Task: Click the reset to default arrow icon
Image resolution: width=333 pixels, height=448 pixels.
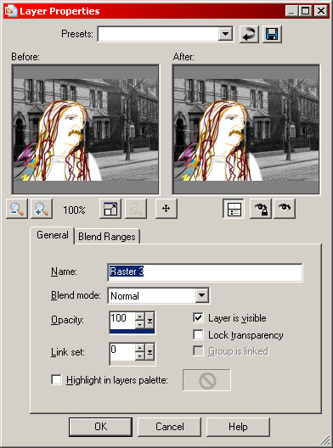Action: coord(249,34)
